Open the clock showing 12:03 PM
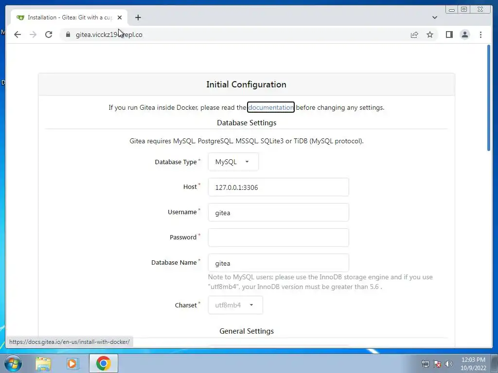The height and width of the screenshot is (373, 498). pyautogui.click(x=473, y=364)
